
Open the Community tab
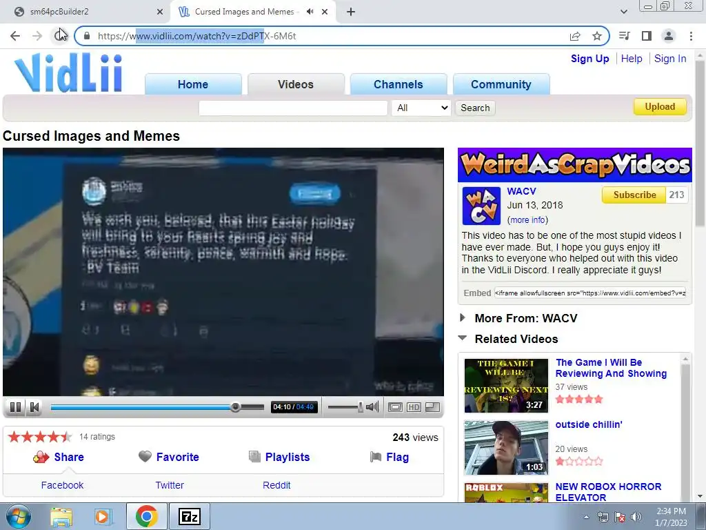tap(501, 84)
